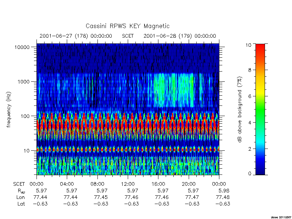
Task: Click the "frequency (Hz)" axis title
Action: (8, 109)
